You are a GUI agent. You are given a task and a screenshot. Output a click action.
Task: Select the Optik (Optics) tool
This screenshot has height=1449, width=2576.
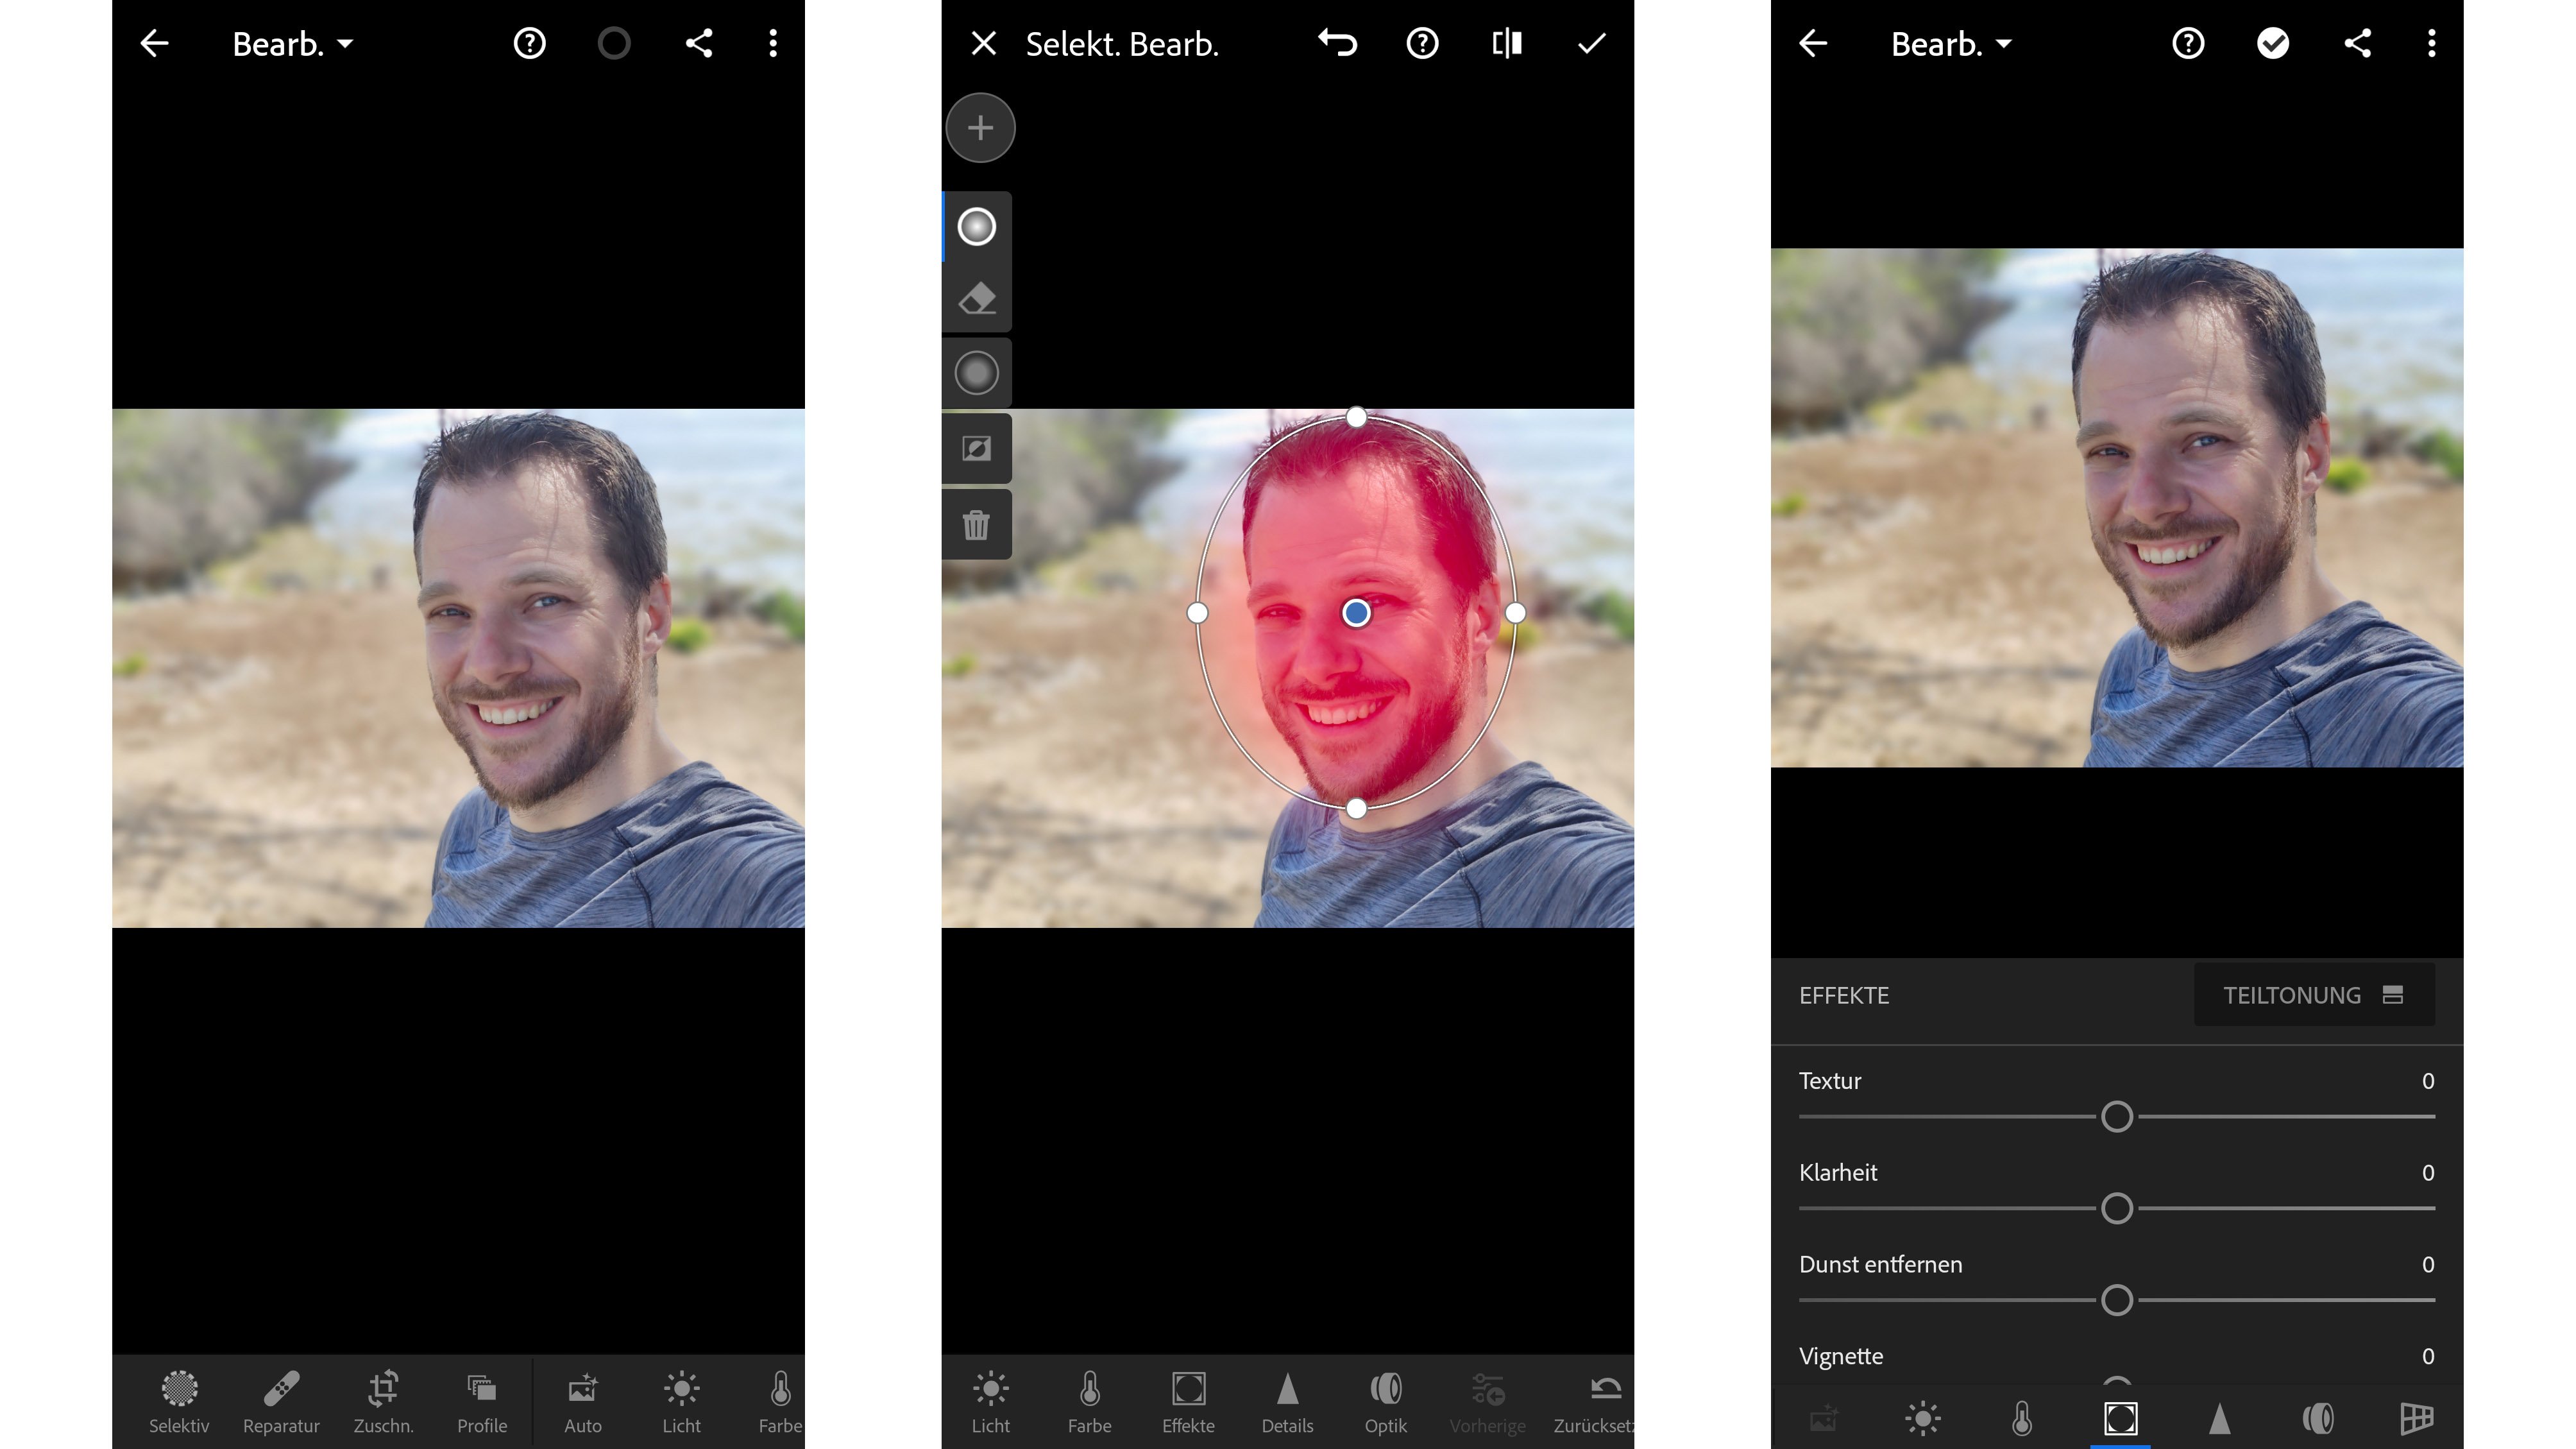(x=1385, y=1402)
